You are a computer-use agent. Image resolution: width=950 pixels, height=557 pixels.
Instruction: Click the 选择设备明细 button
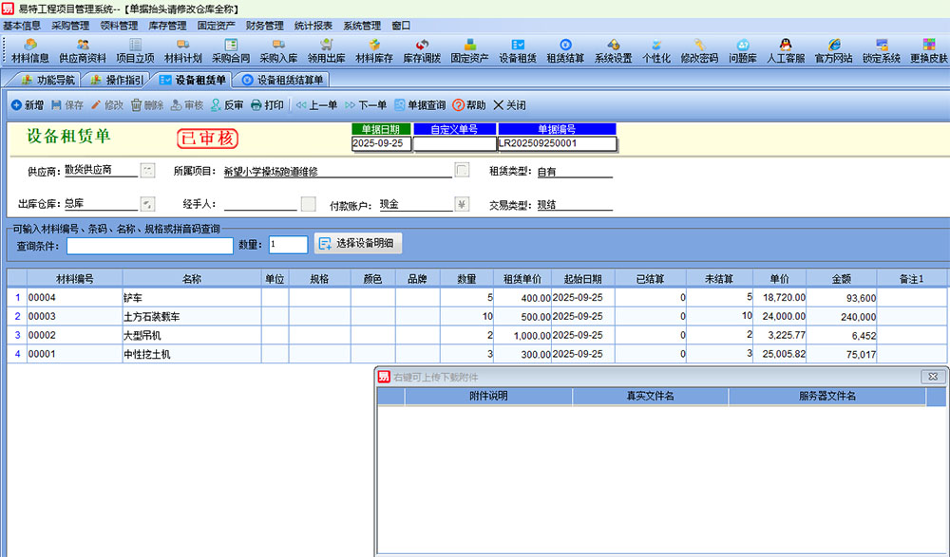[358, 244]
